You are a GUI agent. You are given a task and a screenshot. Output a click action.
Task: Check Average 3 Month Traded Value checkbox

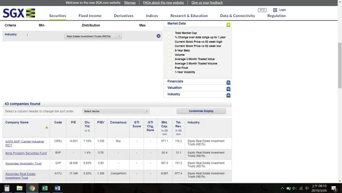tap(169, 59)
